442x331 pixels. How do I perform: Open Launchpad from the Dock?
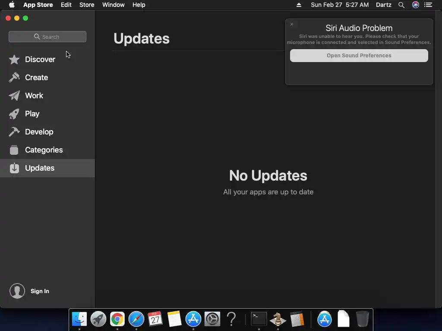pos(98,319)
